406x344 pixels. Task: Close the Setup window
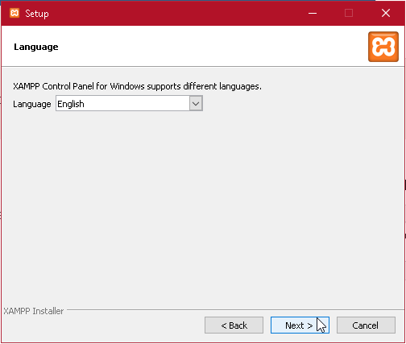coord(386,13)
